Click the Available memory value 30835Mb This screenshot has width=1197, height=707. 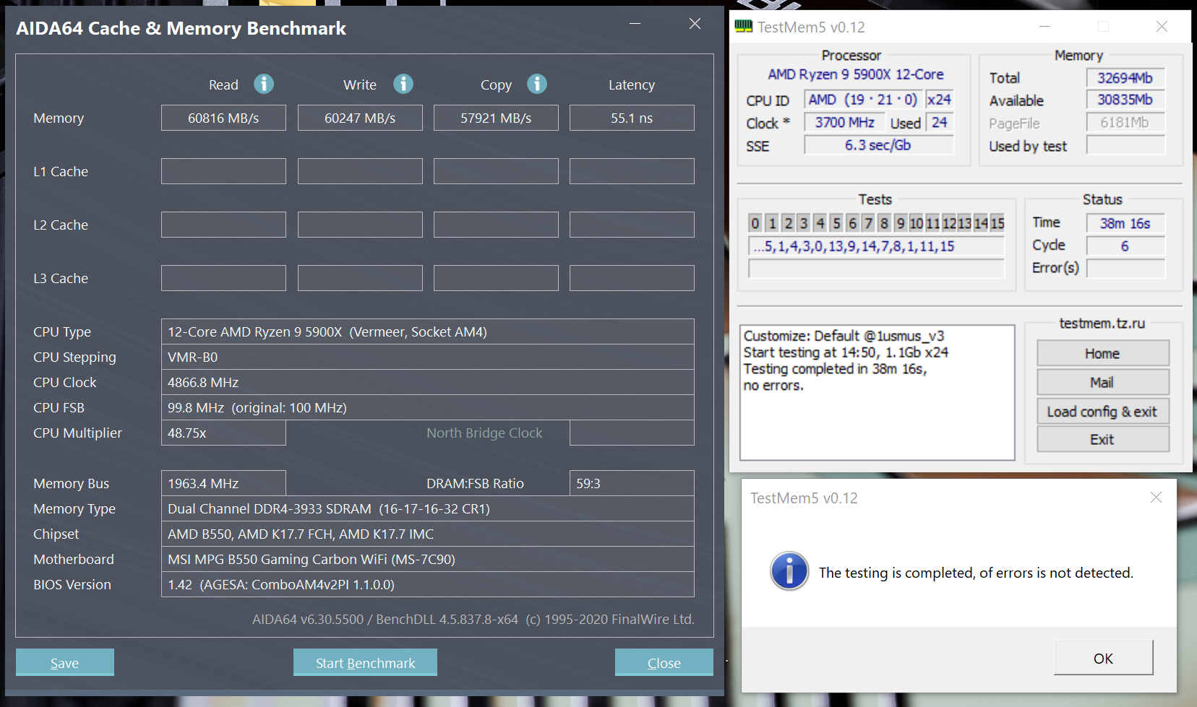tap(1125, 100)
